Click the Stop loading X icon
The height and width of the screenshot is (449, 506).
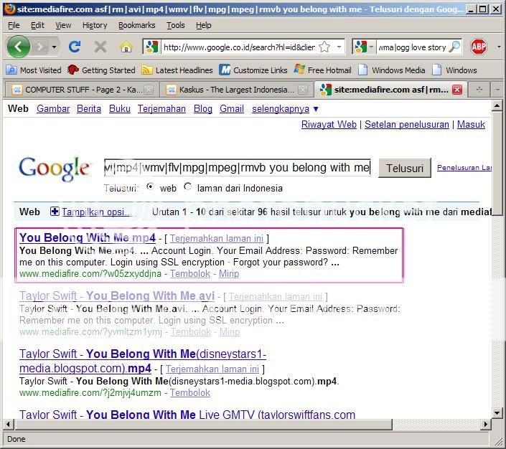(x=100, y=47)
